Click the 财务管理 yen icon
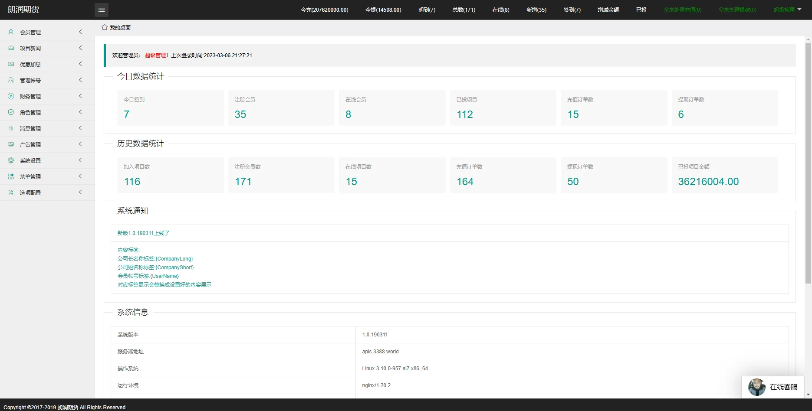This screenshot has width=812, height=411. (x=11, y=96)
